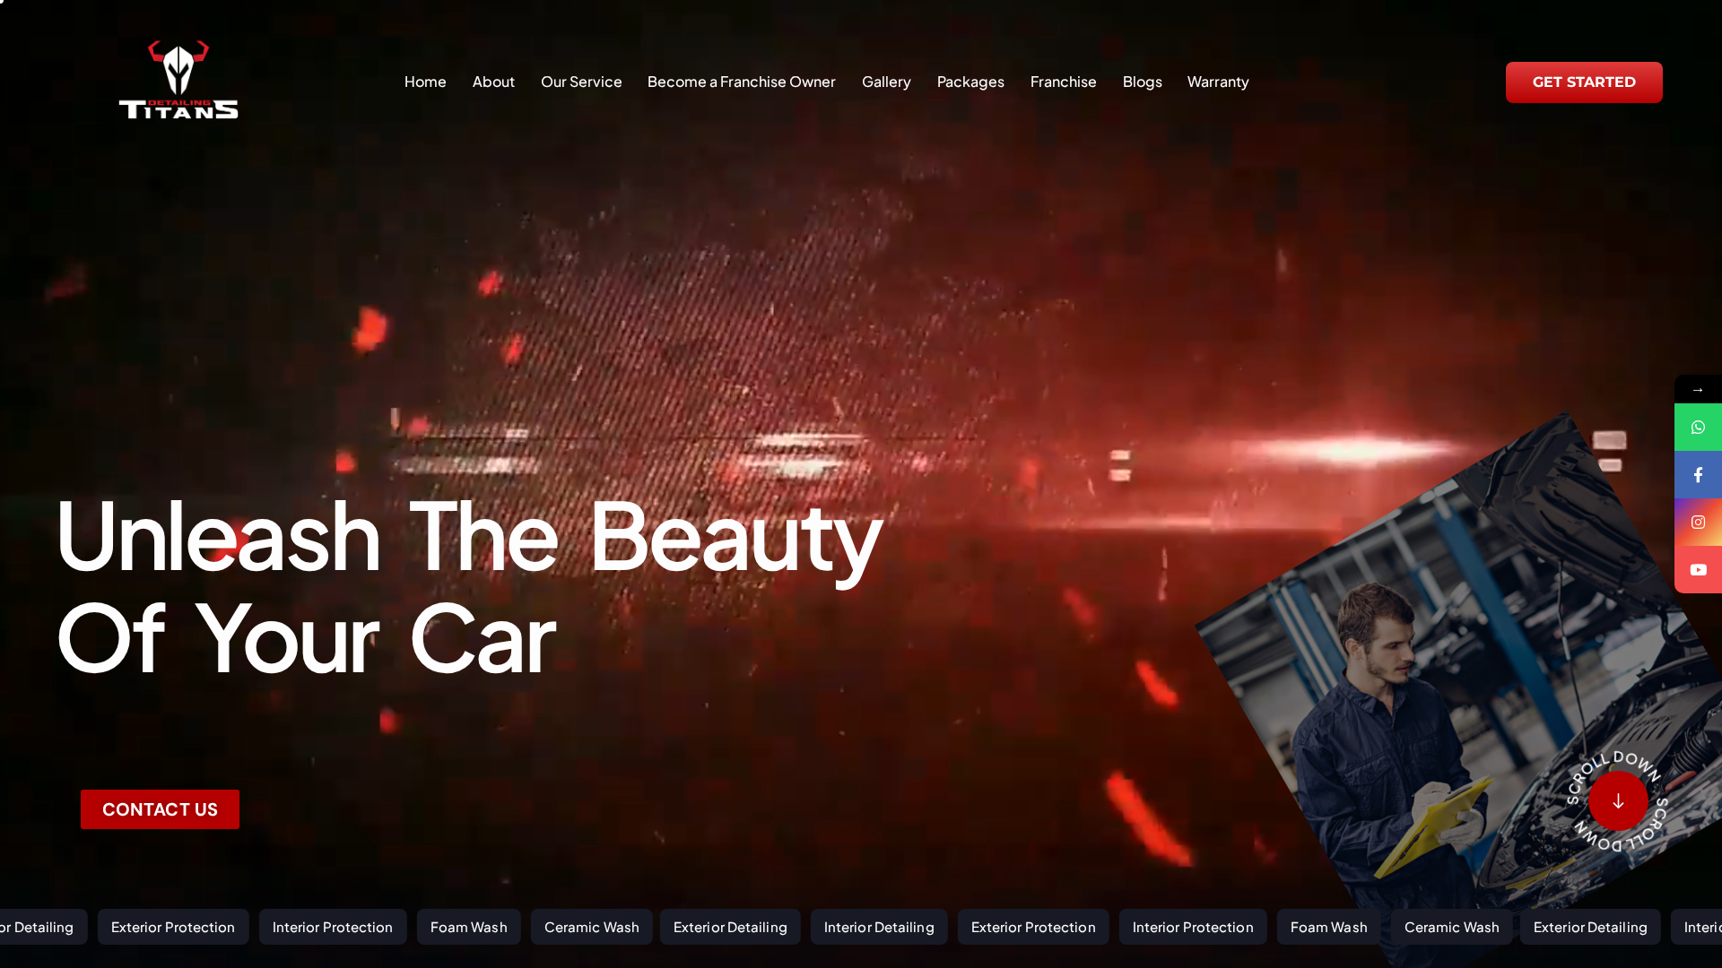Collapse the social sidebar with the arrow
Viewport: 1722px width, 968px height.
[x=1698, y=390]
